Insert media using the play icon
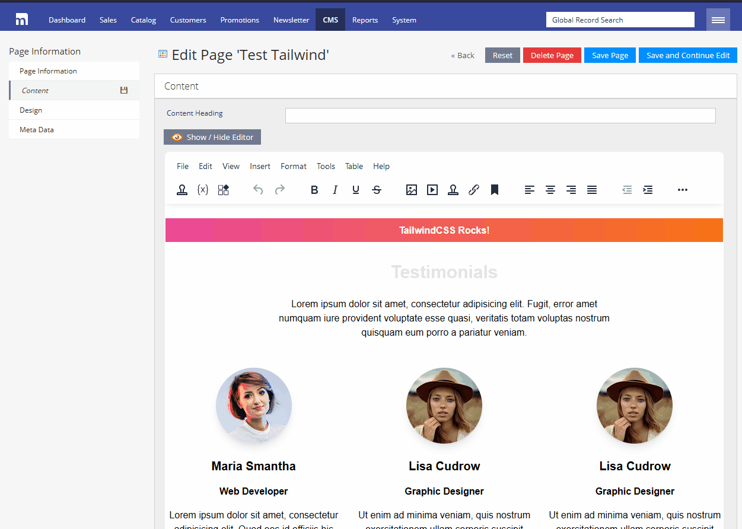The width and height of the screenshot is (742, 529). (x=432, y=190)
